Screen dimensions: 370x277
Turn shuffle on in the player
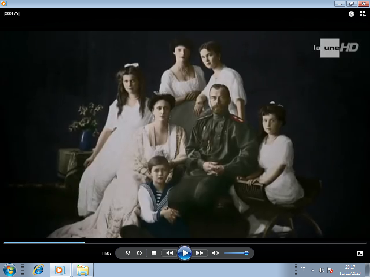coord(128,253)
